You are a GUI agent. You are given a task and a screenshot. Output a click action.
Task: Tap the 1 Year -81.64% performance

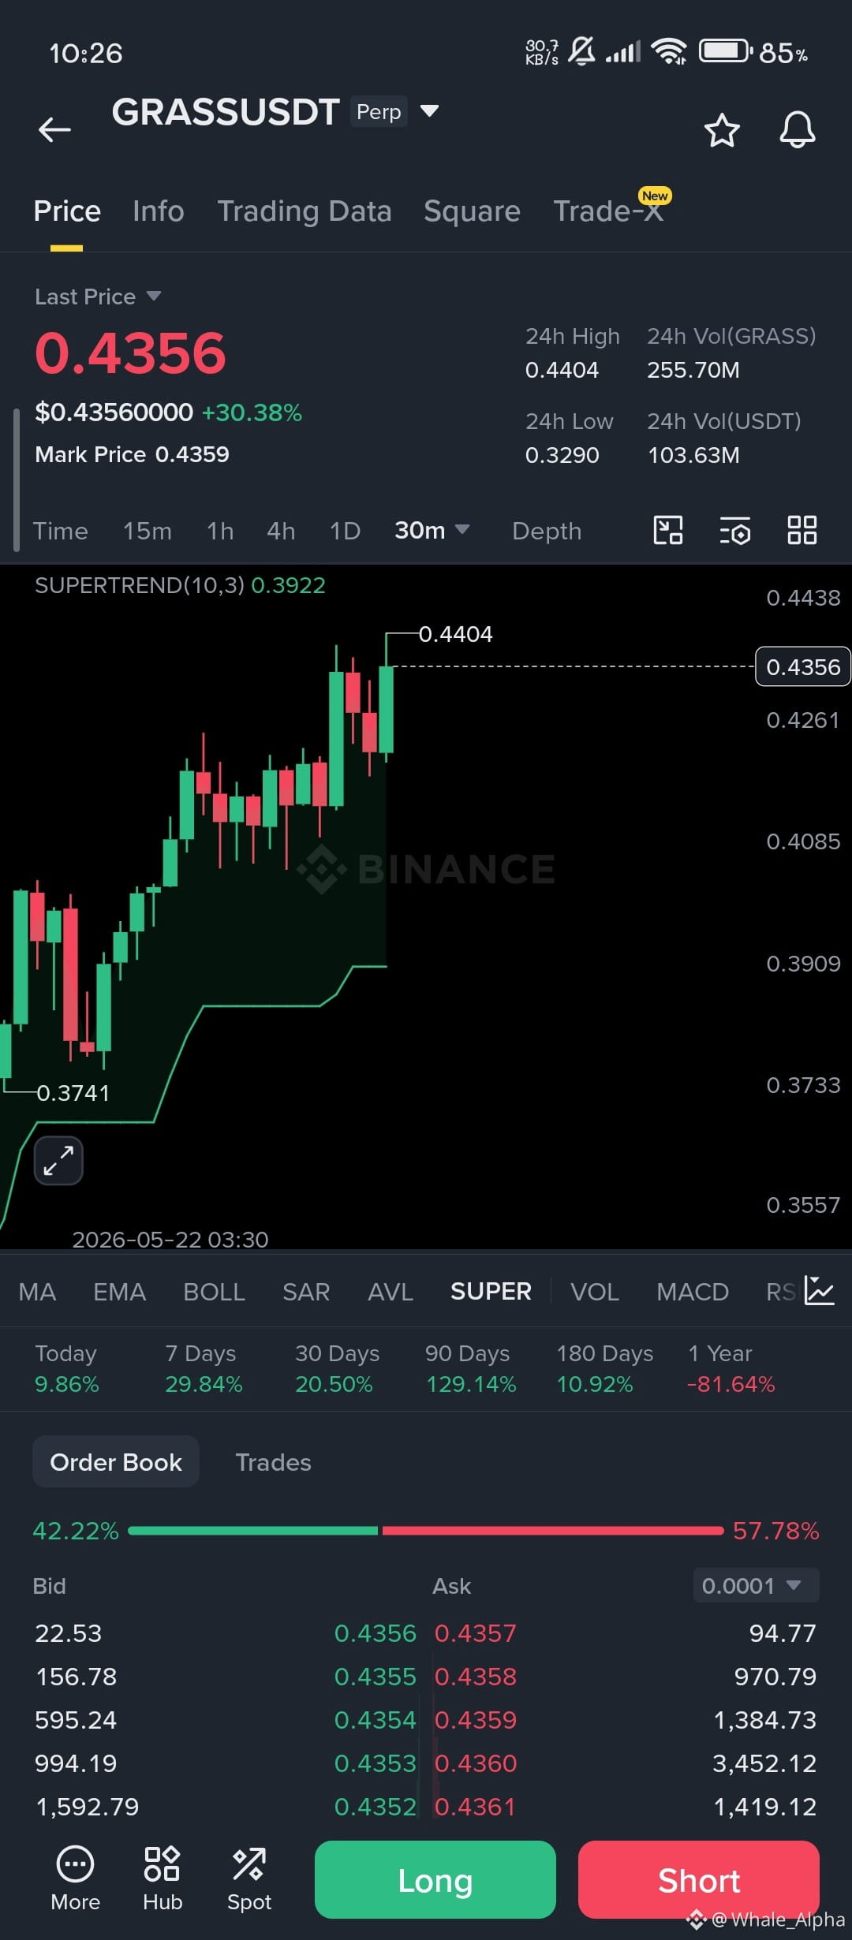(x=731, y=1368)
